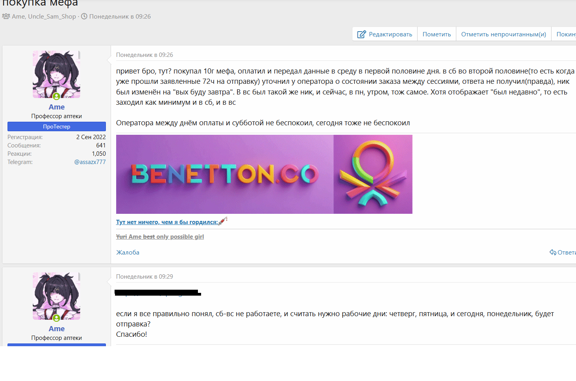The height and width of the screenshot is (381, 576).
Task: Click the message count 641
Action: [101, 145]
